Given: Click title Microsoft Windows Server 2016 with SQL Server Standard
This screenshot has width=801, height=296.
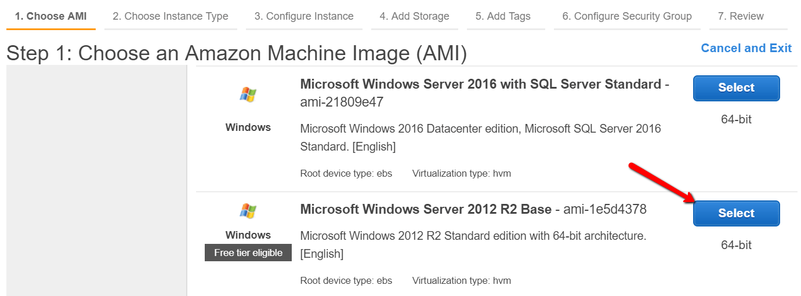Looking at the screenshot, I should click(480, 84).
